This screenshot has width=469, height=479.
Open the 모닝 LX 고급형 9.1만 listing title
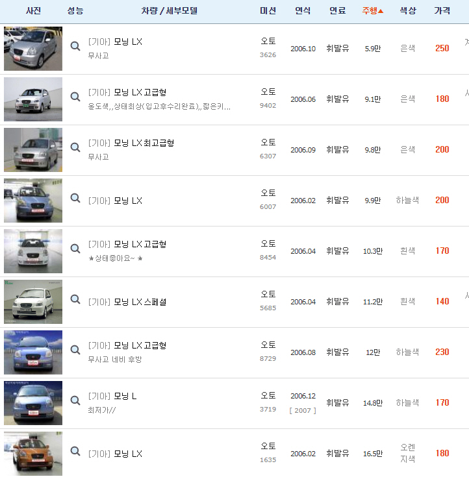coord(127,92)
